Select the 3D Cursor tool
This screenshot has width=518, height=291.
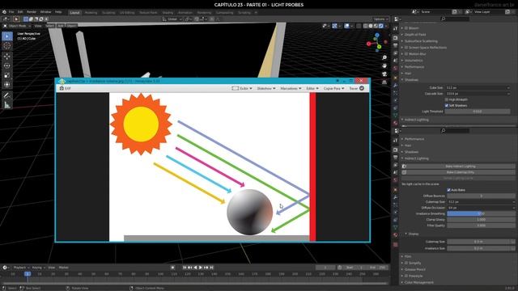pyautogui.click(x=7, y=46)
